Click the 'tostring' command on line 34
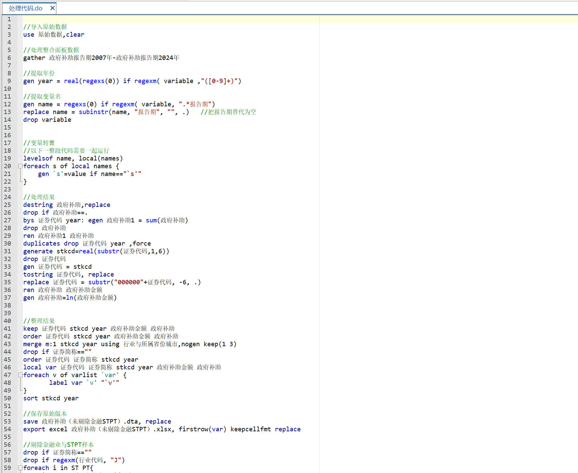Viewport: 578px width, 473px height. tap(38, 275)
